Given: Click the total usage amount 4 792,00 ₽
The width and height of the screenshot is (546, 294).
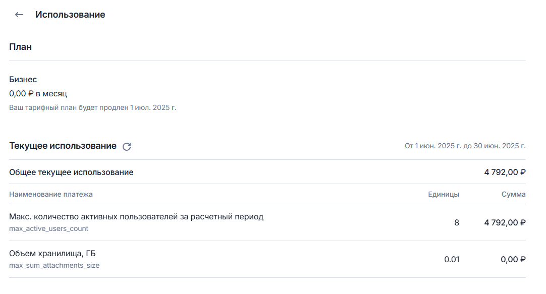Looking at the screenshot, I should (505, 172).
